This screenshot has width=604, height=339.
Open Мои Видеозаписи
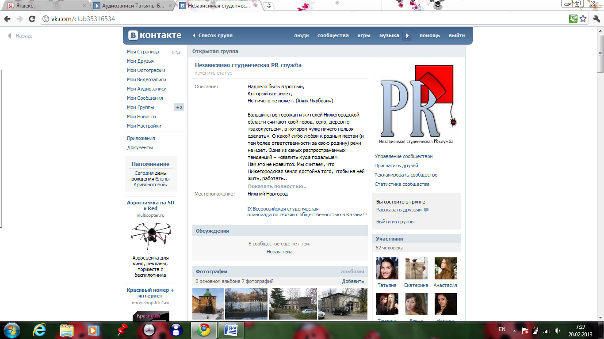[146, 79]
